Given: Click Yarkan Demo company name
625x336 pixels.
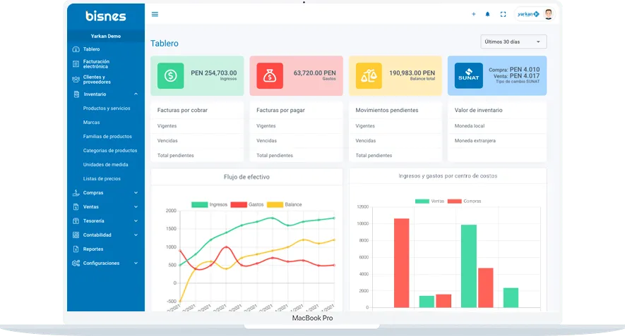Looking at the screenshot, I should pyautogui.click(x=106, y=36).
